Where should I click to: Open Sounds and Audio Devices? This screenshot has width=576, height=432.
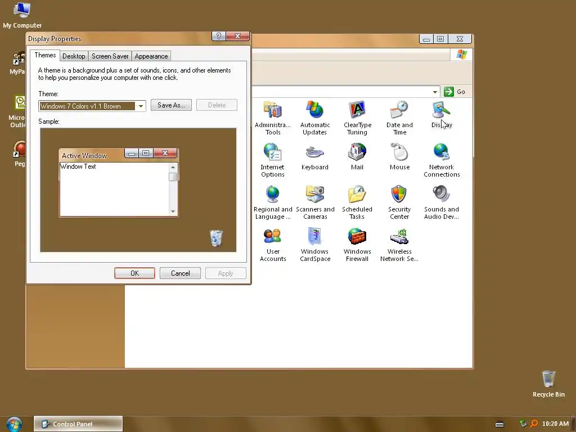(442, 202)
